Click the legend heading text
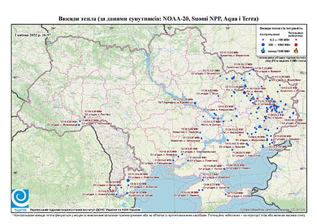Viewport: 317px width, 224px height. (x=282, y=29)
